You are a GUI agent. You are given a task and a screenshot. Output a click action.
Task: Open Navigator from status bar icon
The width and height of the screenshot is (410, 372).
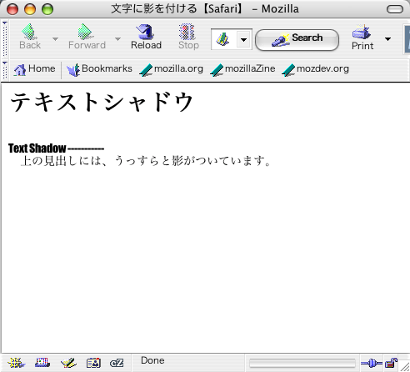[17, 363]
